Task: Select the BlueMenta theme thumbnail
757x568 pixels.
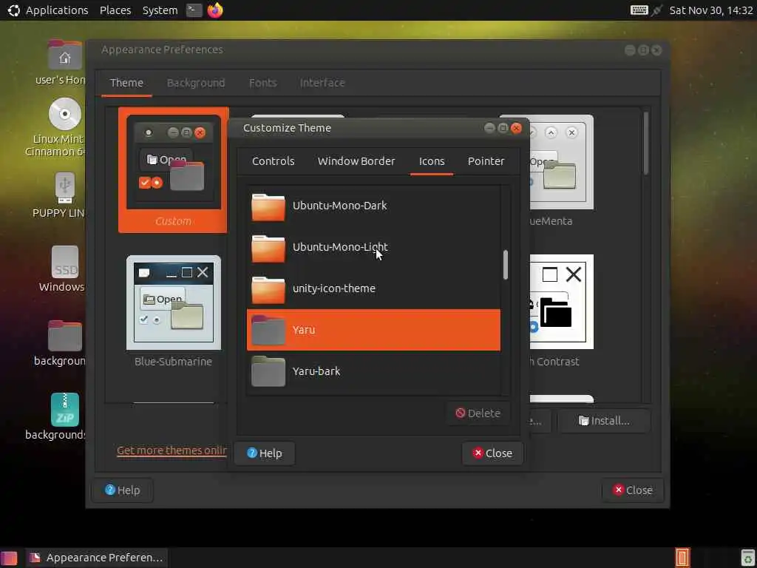Action: pyautogui.click(x=562, y=162)
